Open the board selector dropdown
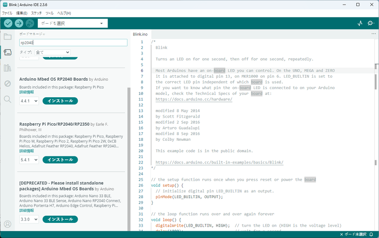379x238 pixels. tap(73, 23)
